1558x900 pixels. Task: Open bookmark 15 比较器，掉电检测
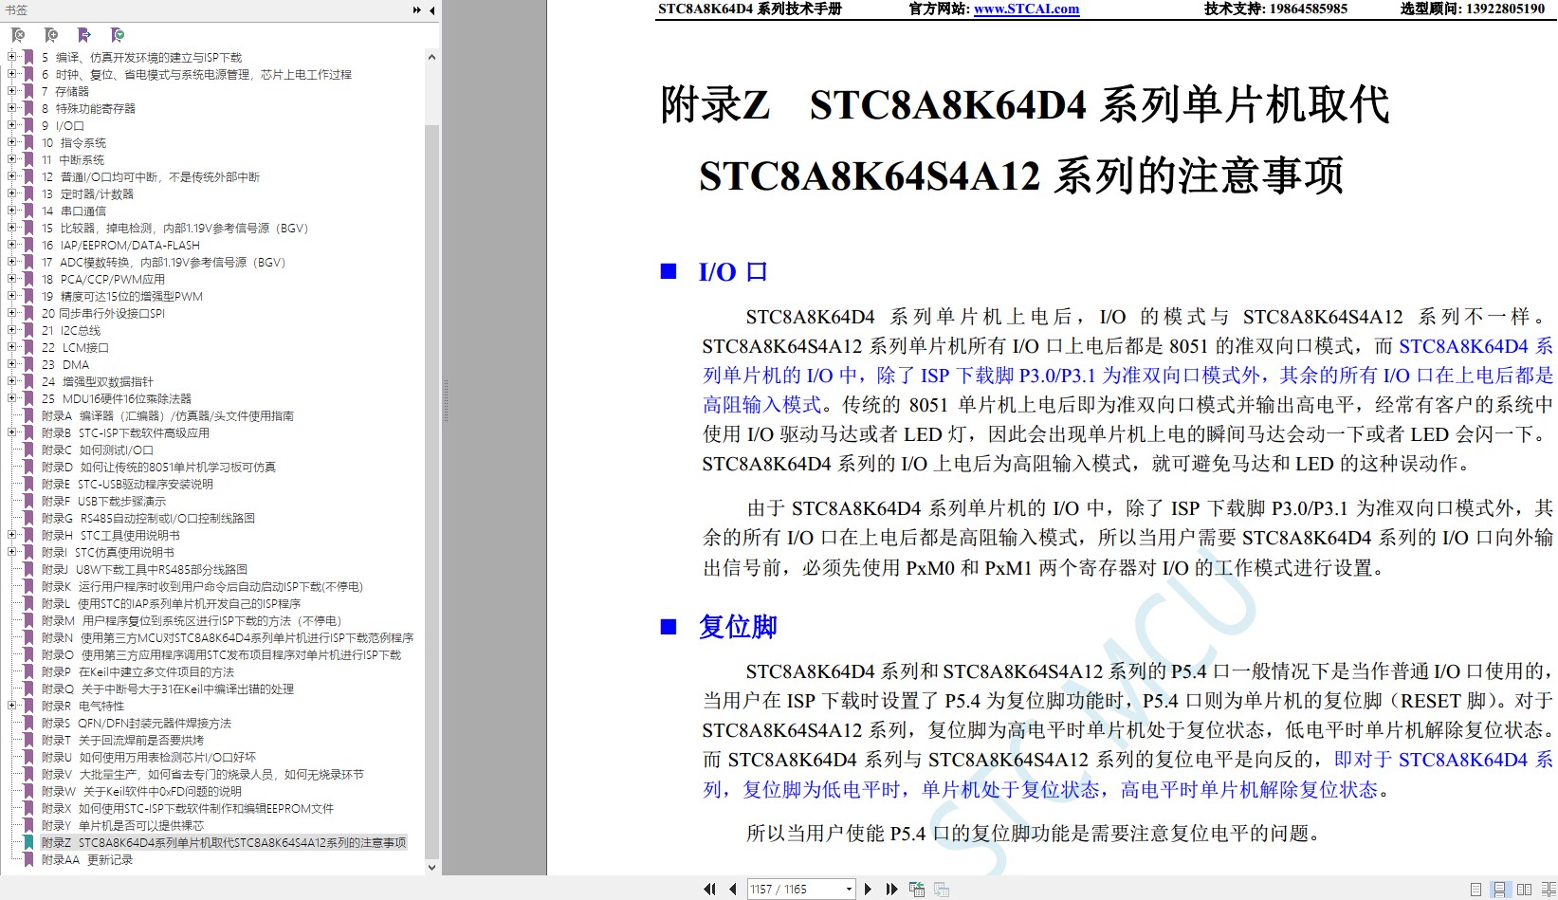coord(175,228)
